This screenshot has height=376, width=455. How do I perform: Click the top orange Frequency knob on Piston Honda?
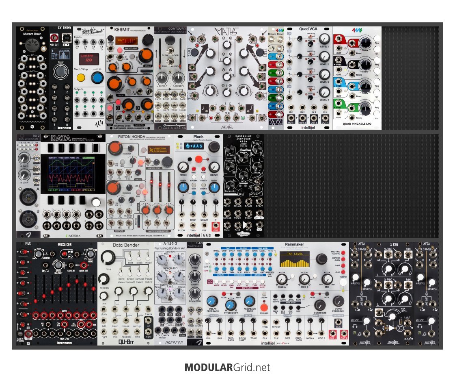[x=115, y=148]
